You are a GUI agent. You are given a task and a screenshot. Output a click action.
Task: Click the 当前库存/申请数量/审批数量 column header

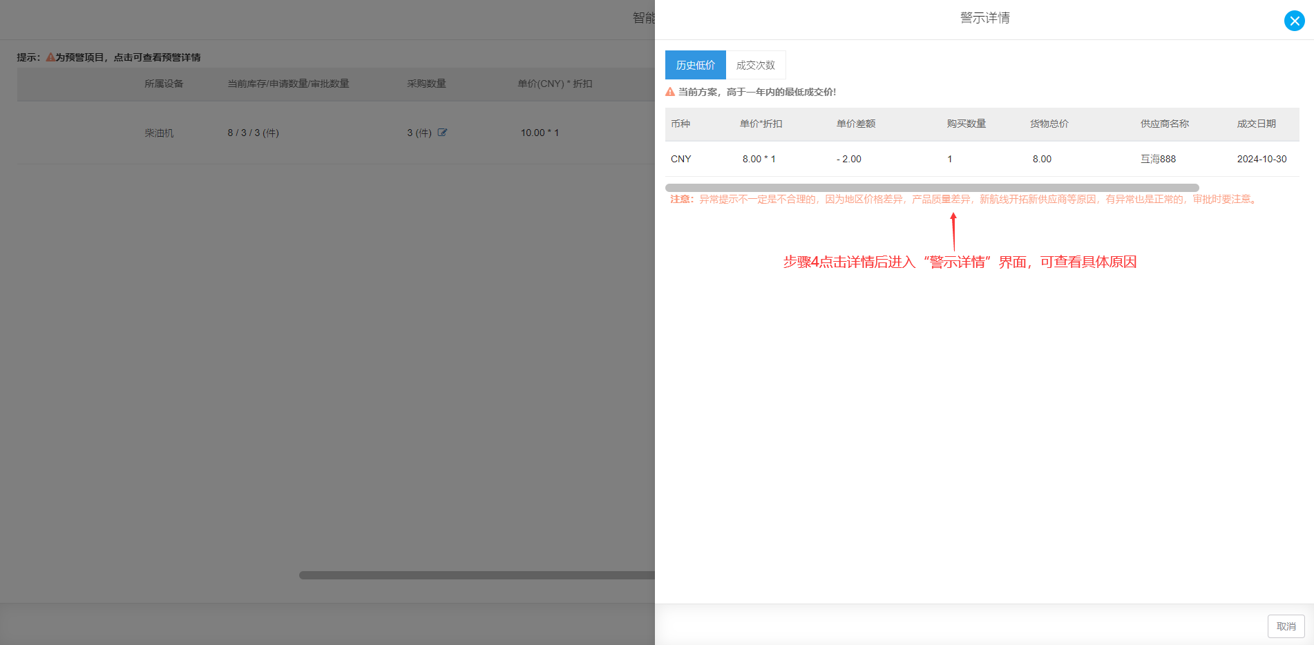coord(288,84)
